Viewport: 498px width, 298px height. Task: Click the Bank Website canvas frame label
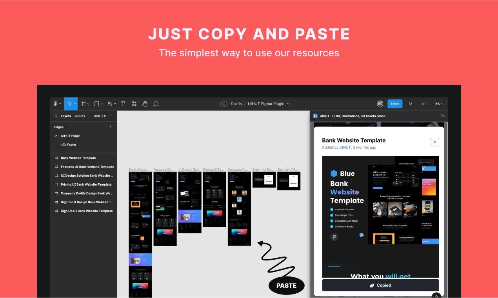pyautogui.click(x=139, y=170)
